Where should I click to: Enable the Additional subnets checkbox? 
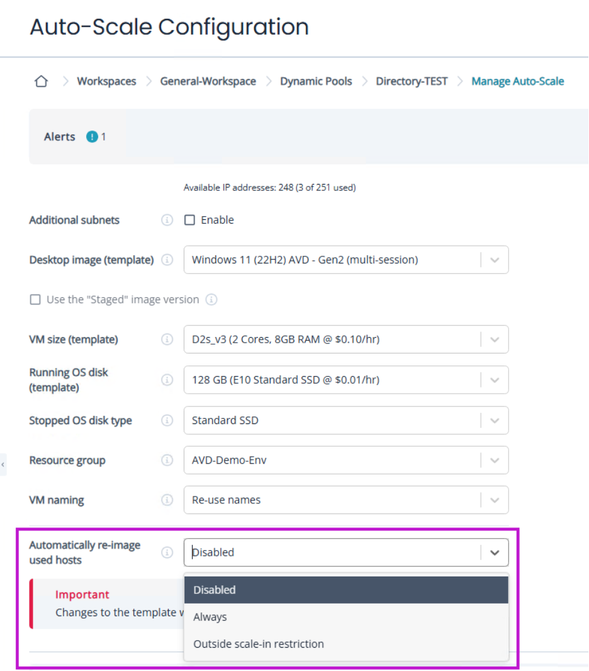coord(189,220)
